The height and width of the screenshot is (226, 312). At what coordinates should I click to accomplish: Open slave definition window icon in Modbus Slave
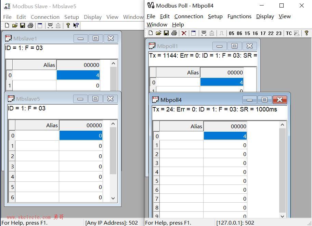(x=40, y=25)
